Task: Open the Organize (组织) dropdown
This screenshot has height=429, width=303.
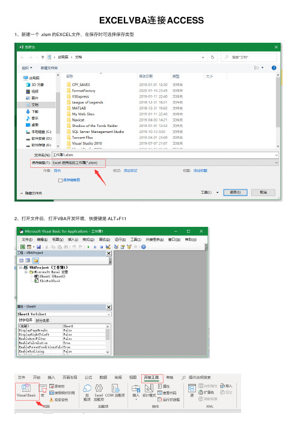Action: (x=27, y=68)
